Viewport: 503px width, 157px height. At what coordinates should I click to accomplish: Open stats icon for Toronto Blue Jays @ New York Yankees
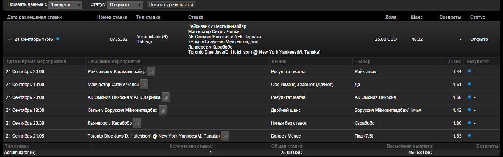(x=225, y=136)
